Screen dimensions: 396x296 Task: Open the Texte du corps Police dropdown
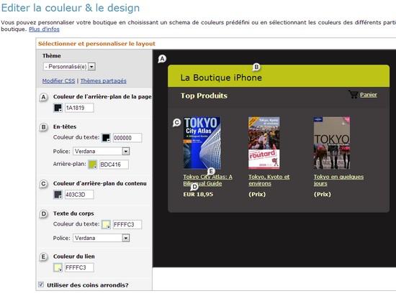[x=102, y=238]
